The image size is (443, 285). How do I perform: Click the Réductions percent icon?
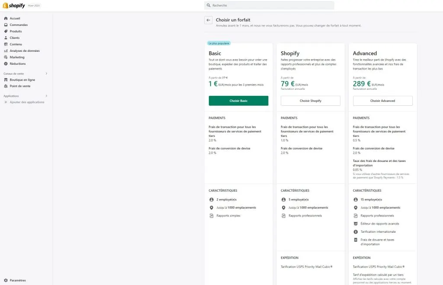point(6,64)
